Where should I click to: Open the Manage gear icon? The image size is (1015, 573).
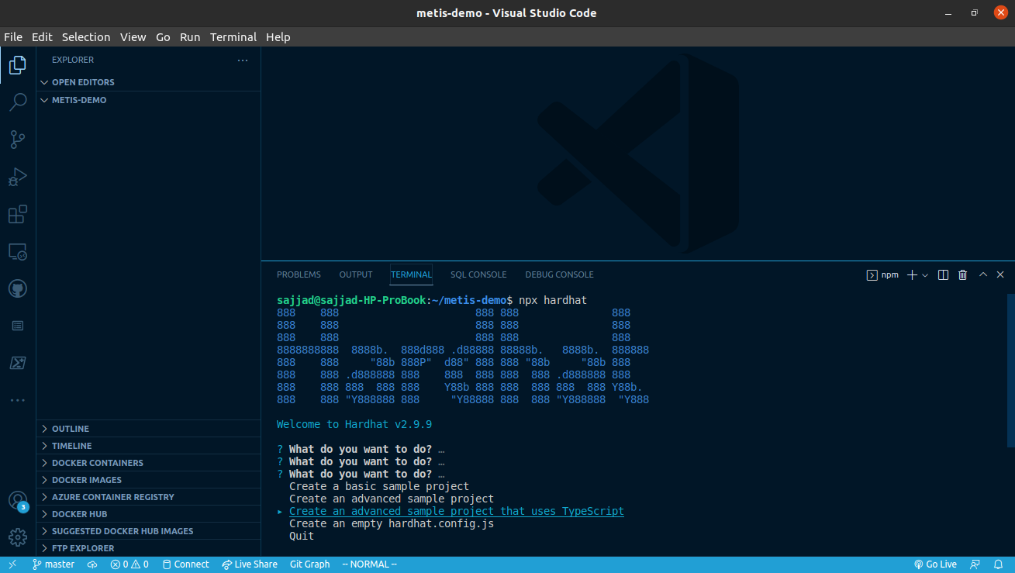pos(18,537)
